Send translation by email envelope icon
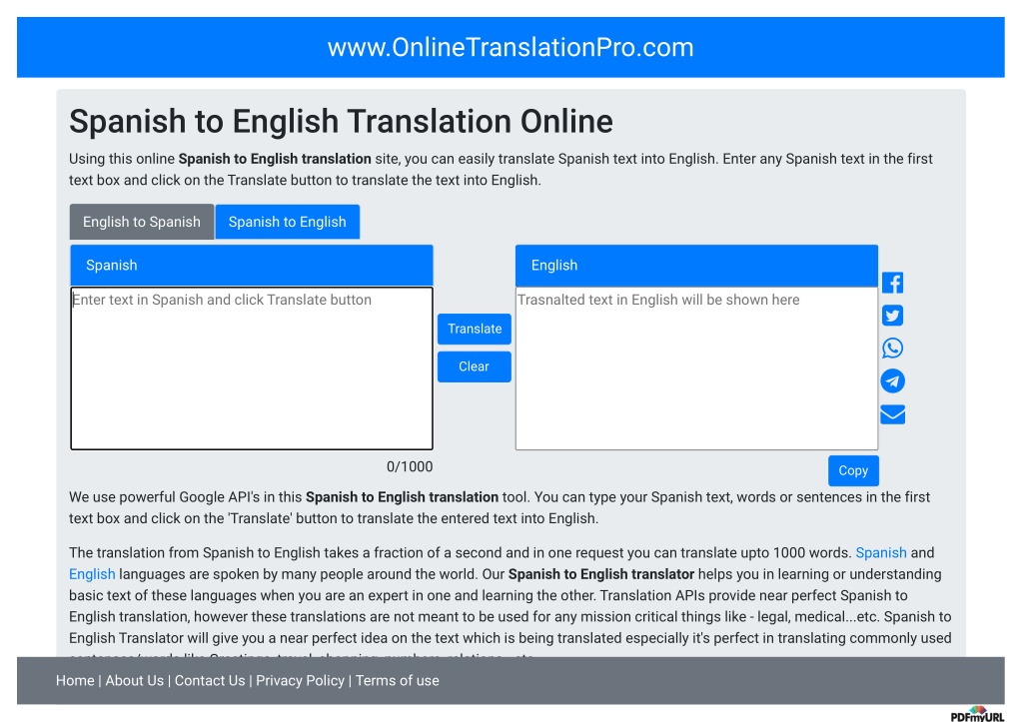1023x722 pixels. click(892, 414)
